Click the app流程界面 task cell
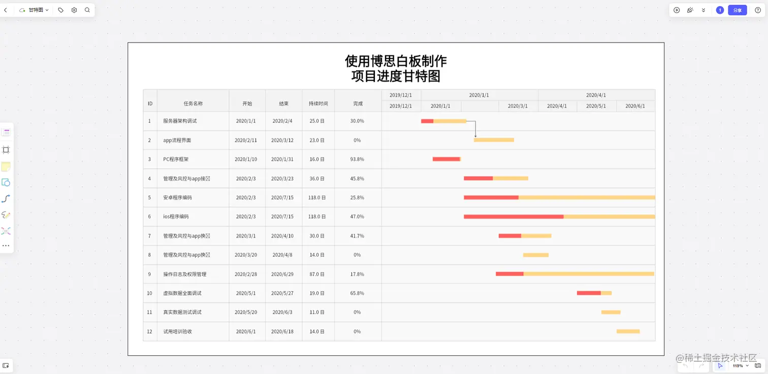The image size is (768, 374). pos(193,140)
